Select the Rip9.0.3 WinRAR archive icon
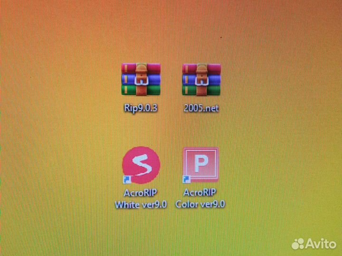The height and width of the screenshot is (256, 342). (141, 80)
